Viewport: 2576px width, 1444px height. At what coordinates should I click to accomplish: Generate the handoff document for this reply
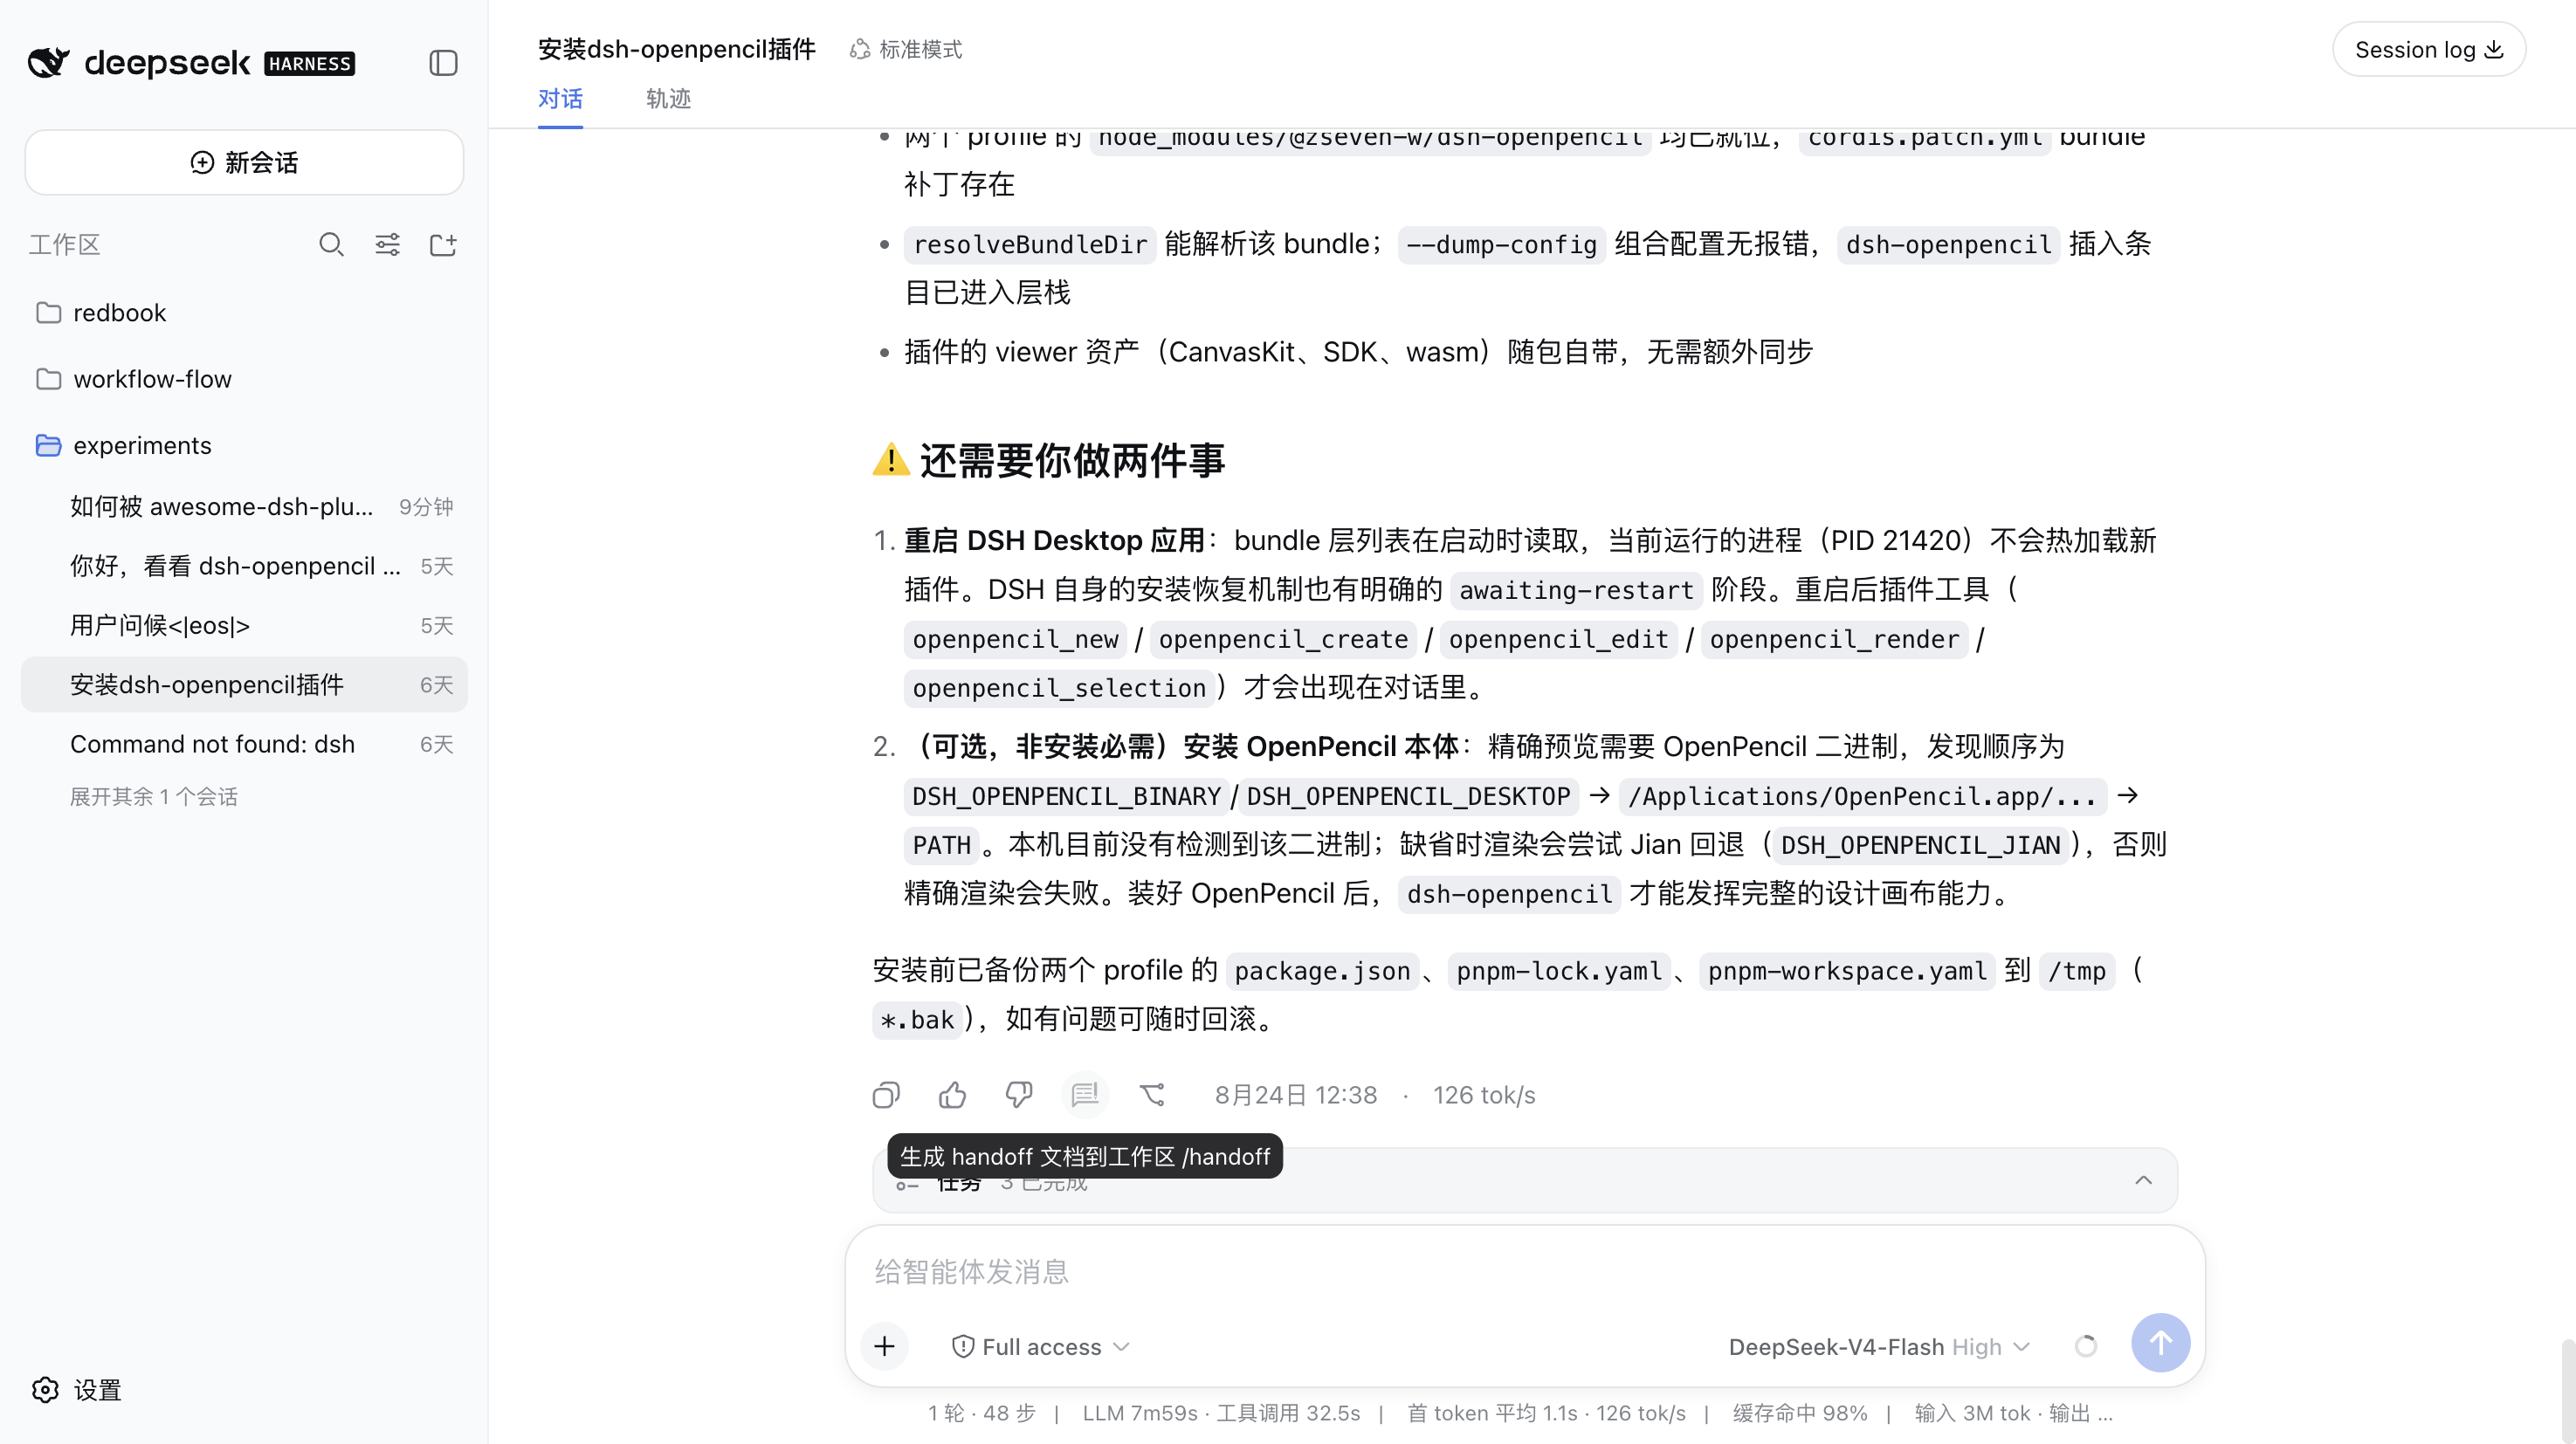1085,1095
